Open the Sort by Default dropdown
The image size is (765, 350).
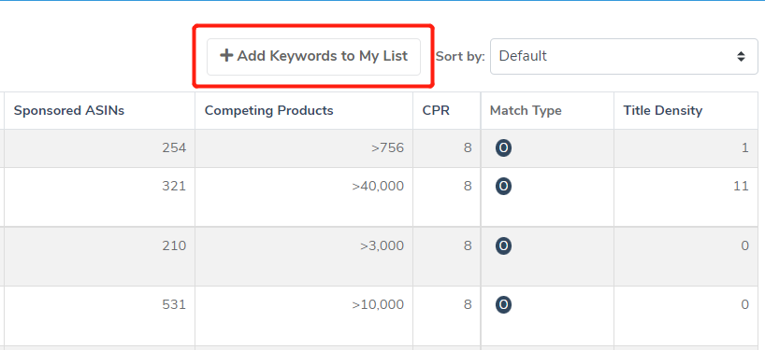(624, 57)
